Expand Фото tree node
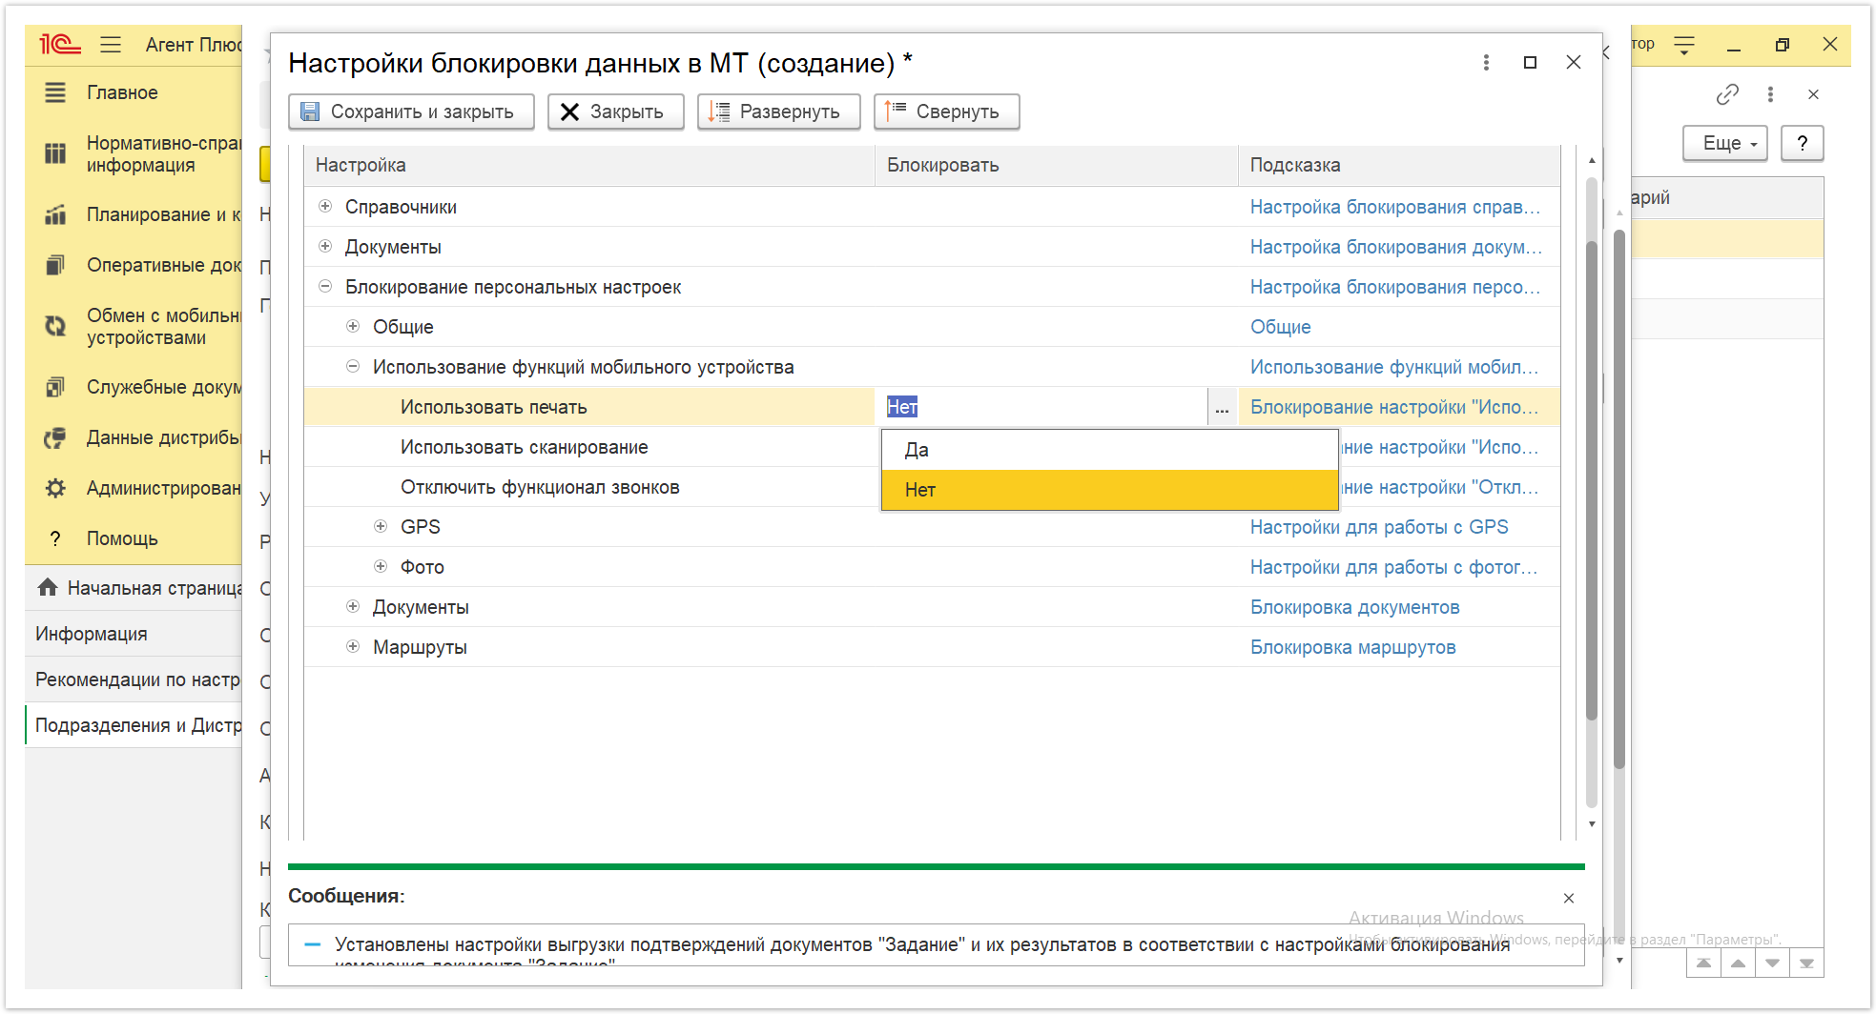 381,566
